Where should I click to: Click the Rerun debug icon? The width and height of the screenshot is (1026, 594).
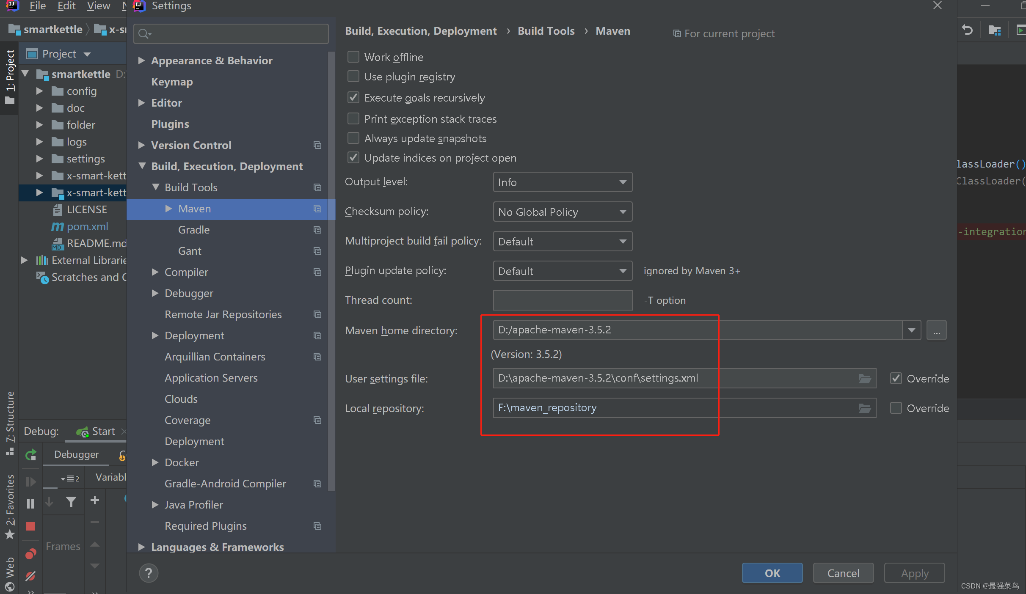coord(30,455)
